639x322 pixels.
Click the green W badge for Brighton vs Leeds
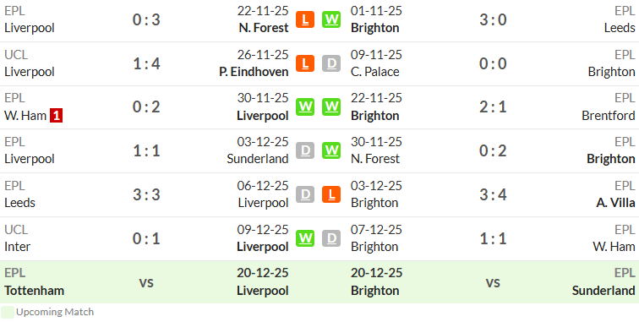point(331,19)
